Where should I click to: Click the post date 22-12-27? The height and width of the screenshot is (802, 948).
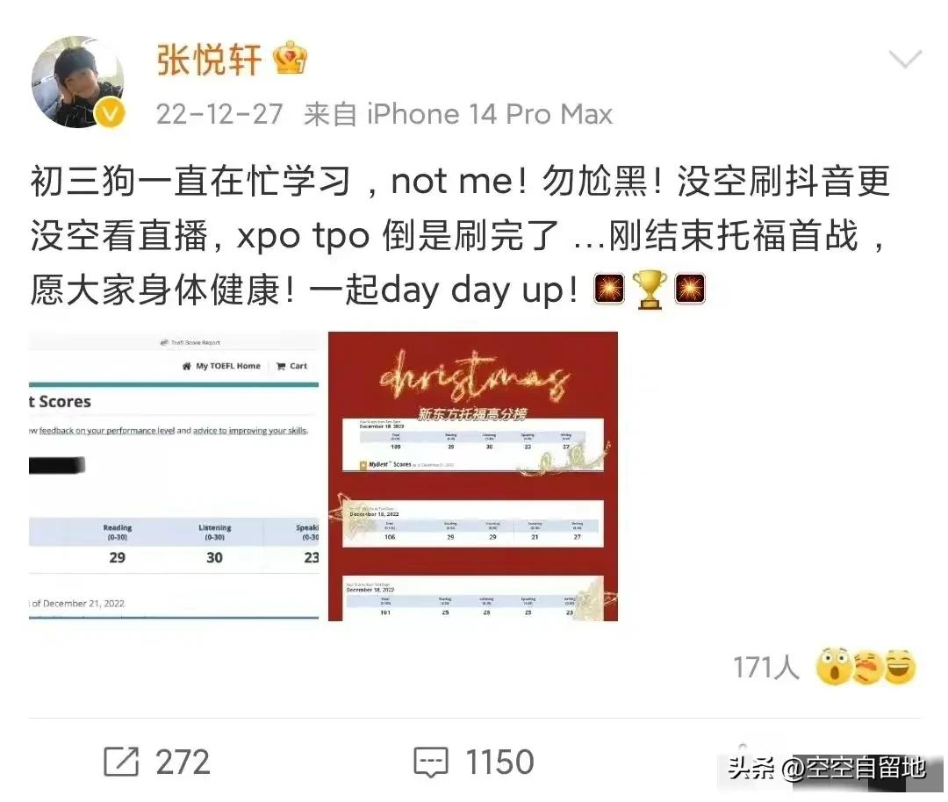coord(219,114)
